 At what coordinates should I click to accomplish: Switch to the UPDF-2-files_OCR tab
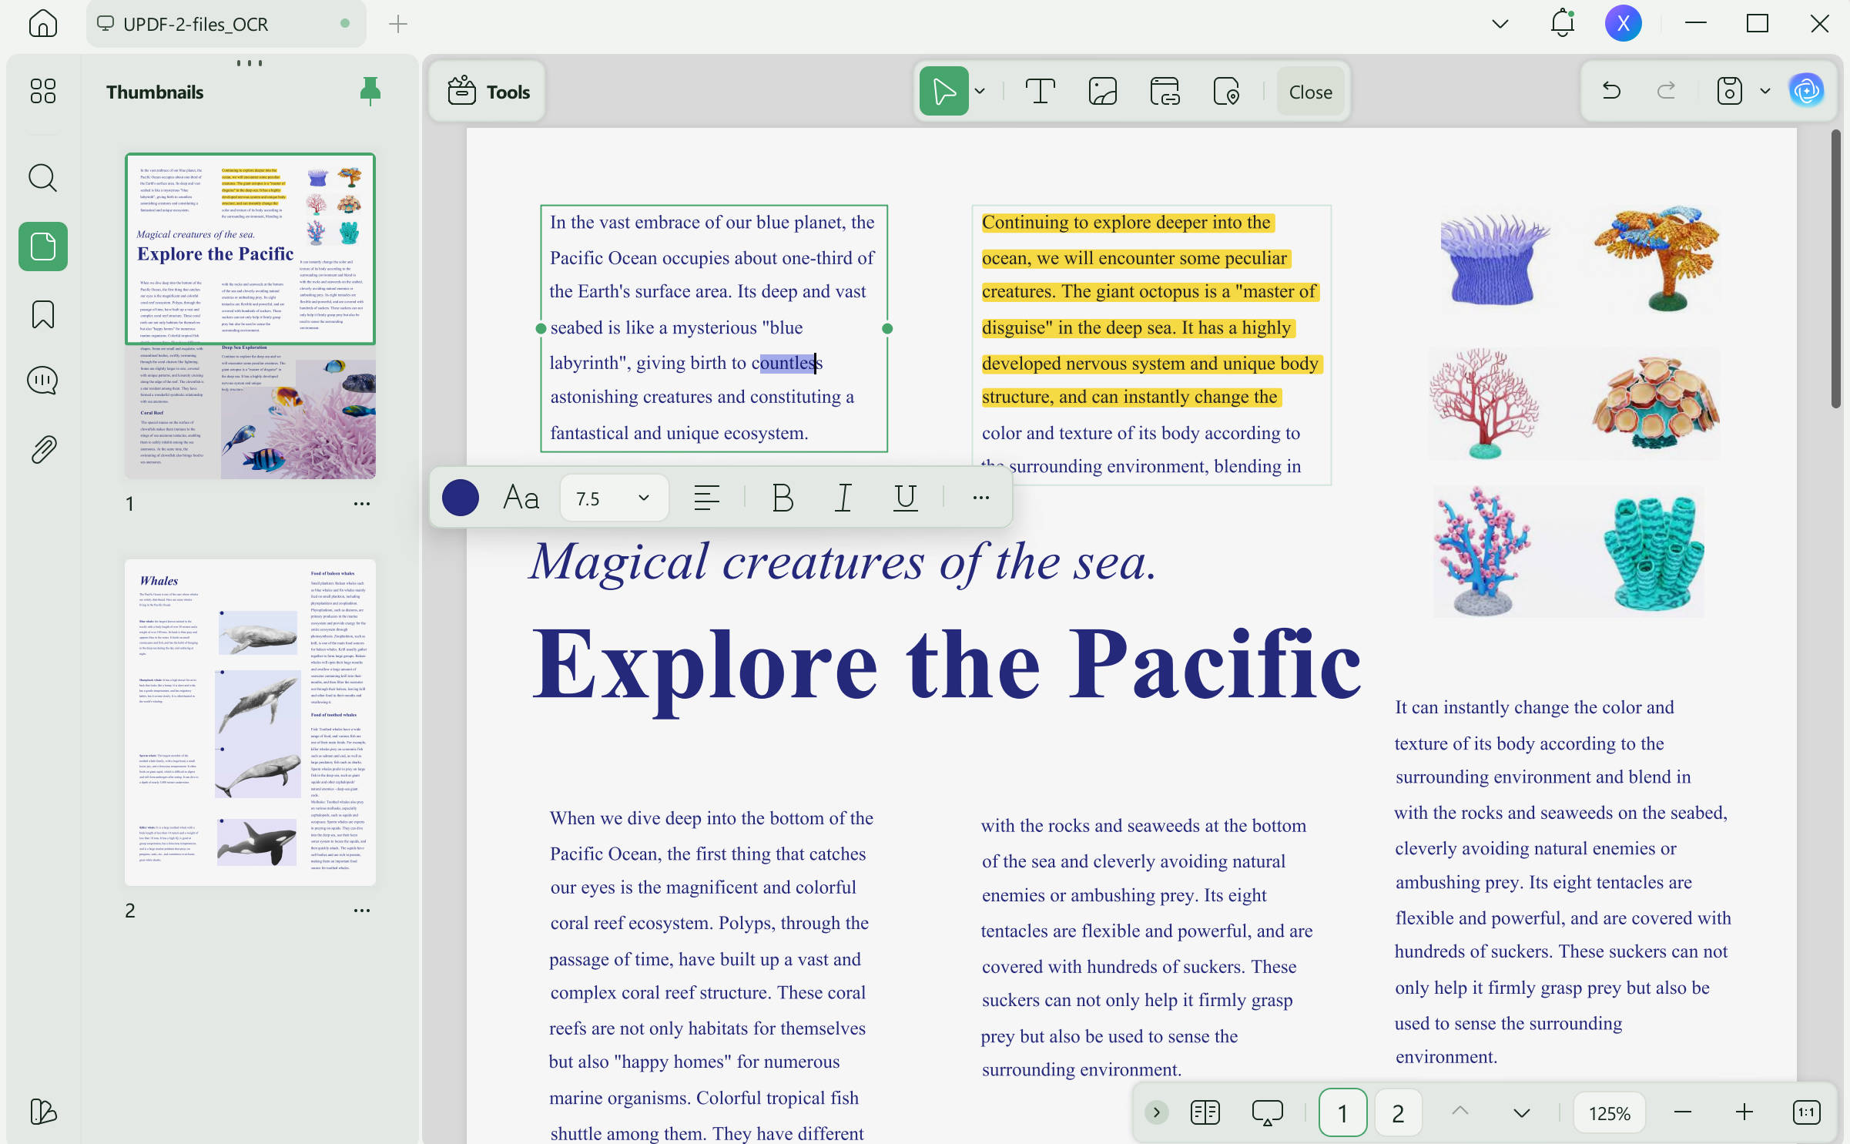coord(226,24)
